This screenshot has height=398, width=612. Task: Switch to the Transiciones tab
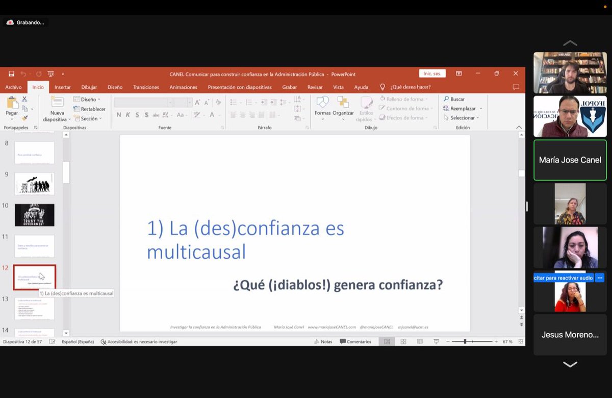point(146,87)
